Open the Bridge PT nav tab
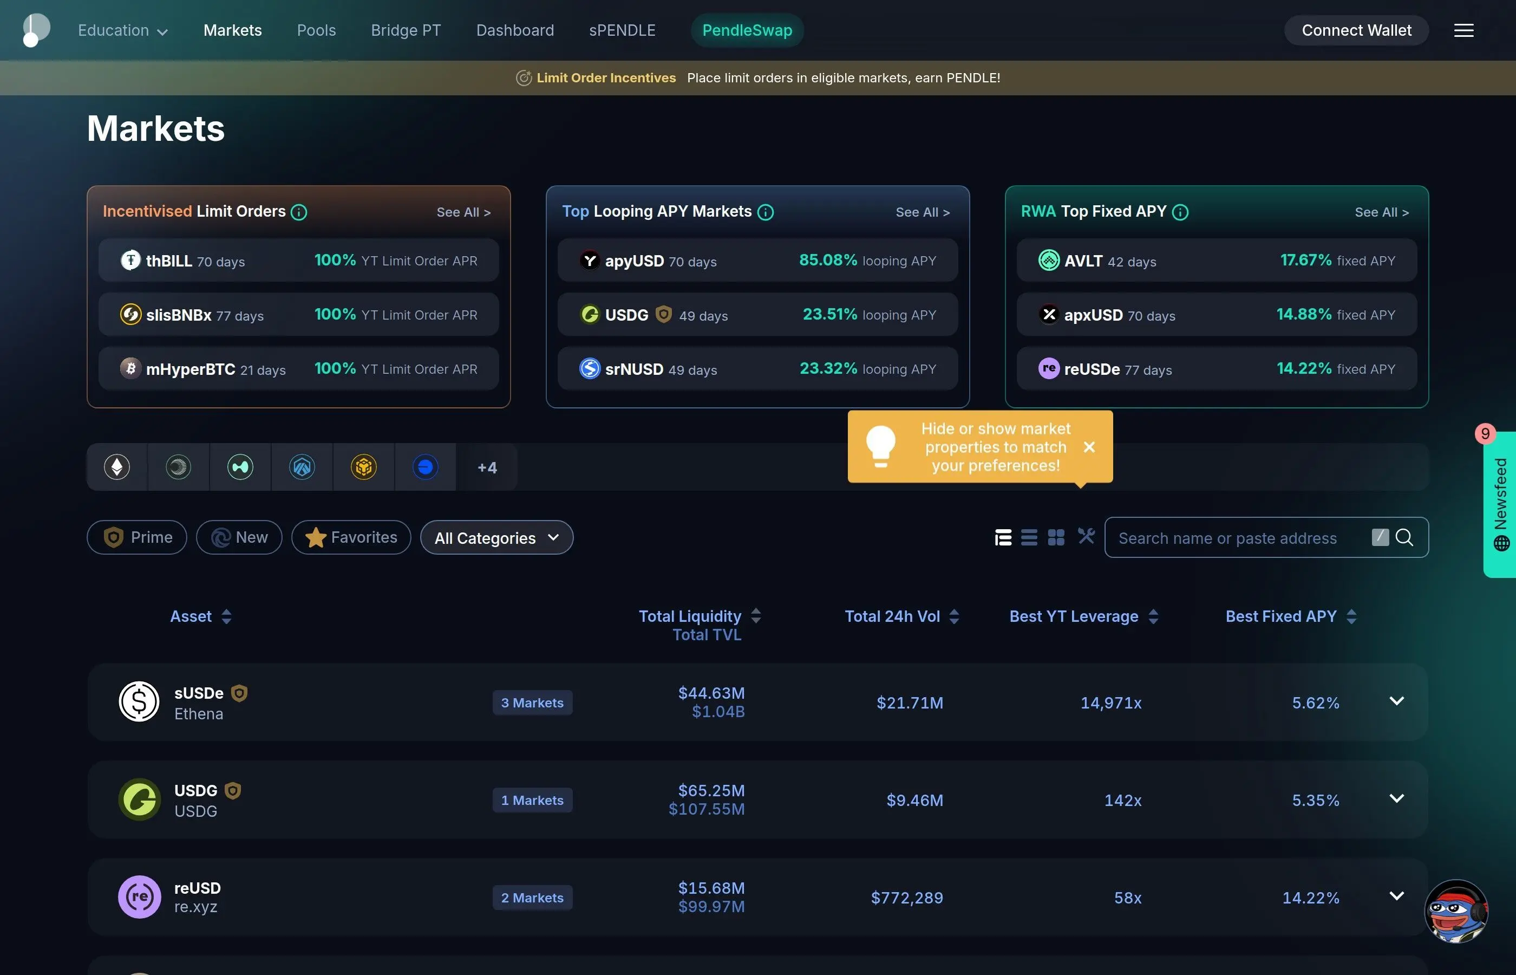1516x975 pixels. [x=406, y=30]
